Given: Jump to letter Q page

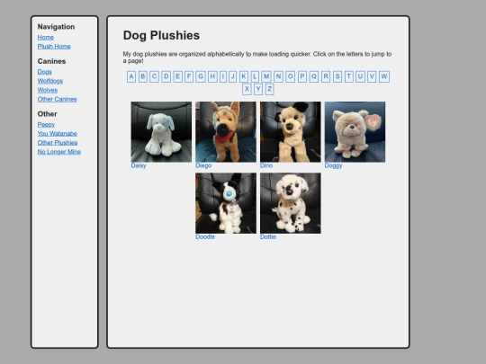Looking at the screenshot, I should pos(314,76).
